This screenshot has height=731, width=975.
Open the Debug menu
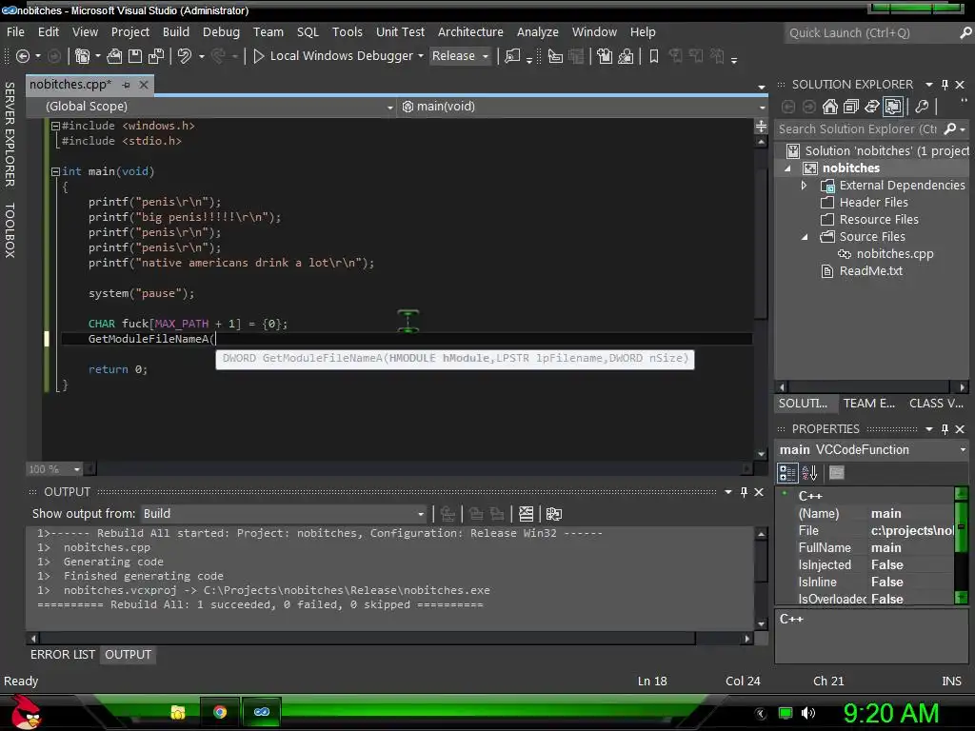pos(221,31)
